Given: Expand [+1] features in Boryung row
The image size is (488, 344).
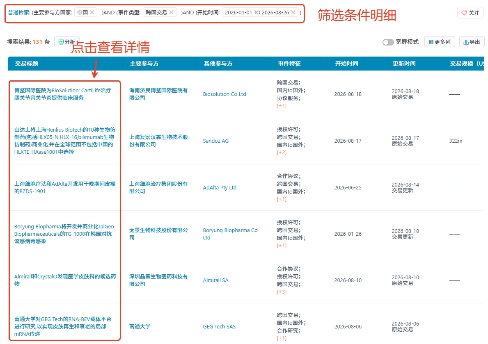Looking at the screenshot, I should (281, 246).
